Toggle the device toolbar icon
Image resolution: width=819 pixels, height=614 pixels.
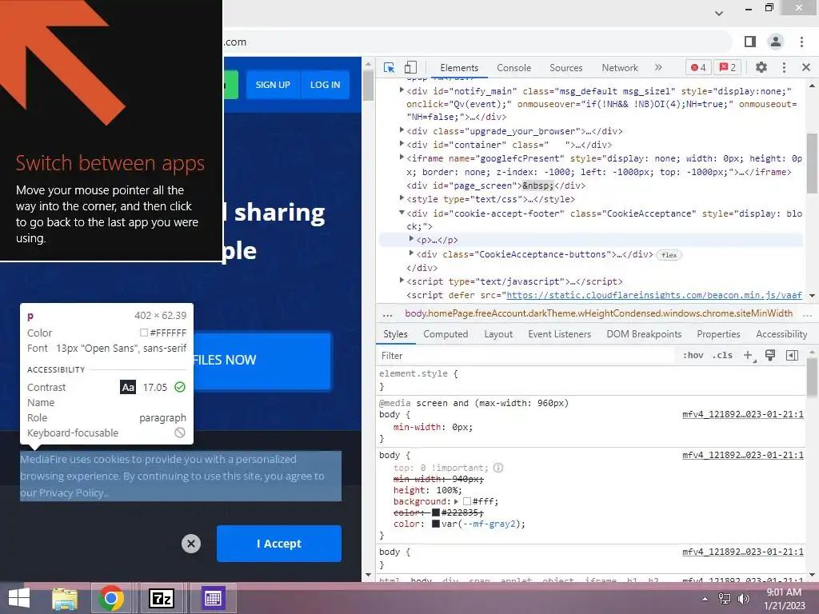pyautogui.click(x=410, y=67)
